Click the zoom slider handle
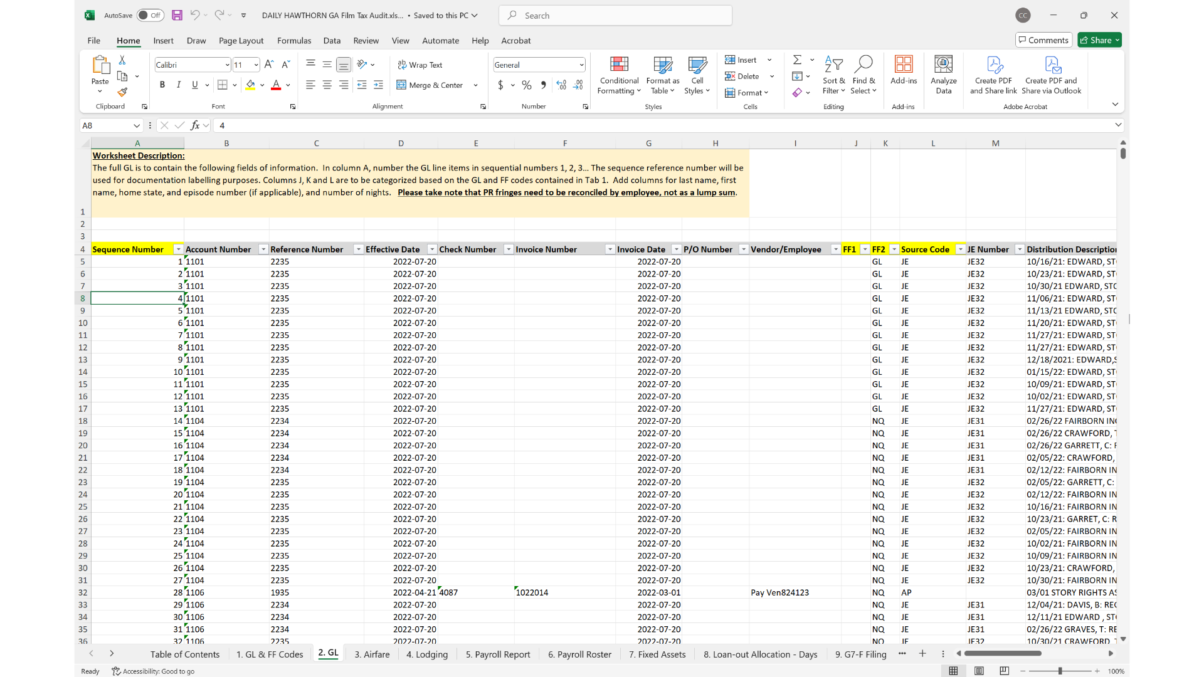 (1060, 671)
